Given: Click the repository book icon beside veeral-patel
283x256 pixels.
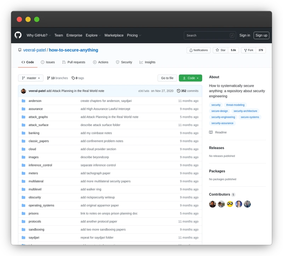Looking at the screenshot, I should point(20,50).
